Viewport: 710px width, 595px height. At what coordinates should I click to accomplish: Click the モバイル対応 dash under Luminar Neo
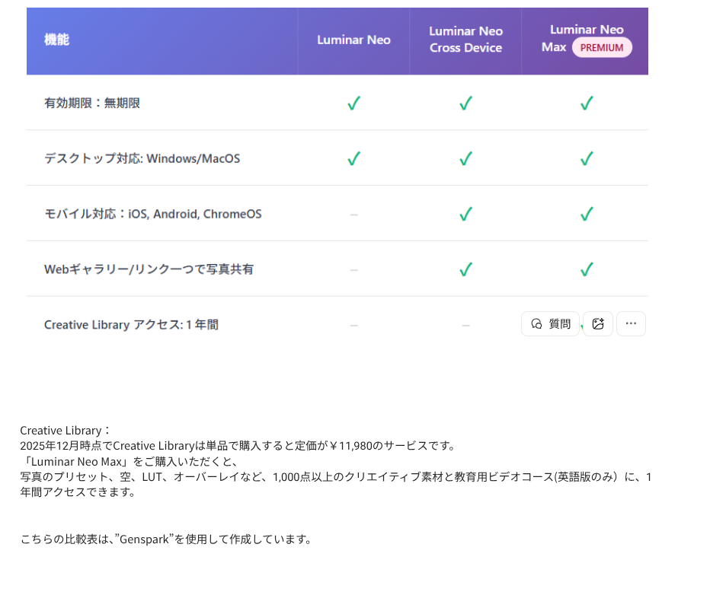pyautogui.click(x=353, y=215)
